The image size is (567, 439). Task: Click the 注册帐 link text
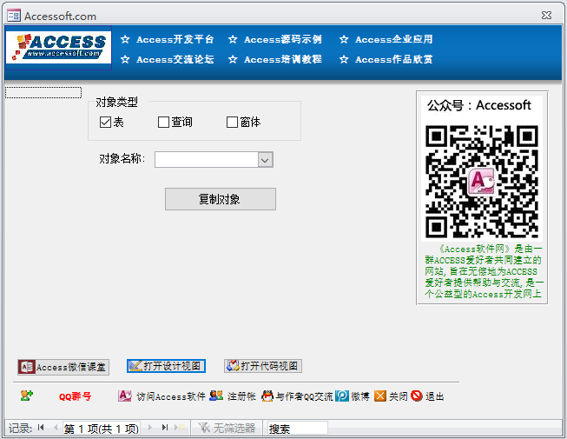coord(241,396)
